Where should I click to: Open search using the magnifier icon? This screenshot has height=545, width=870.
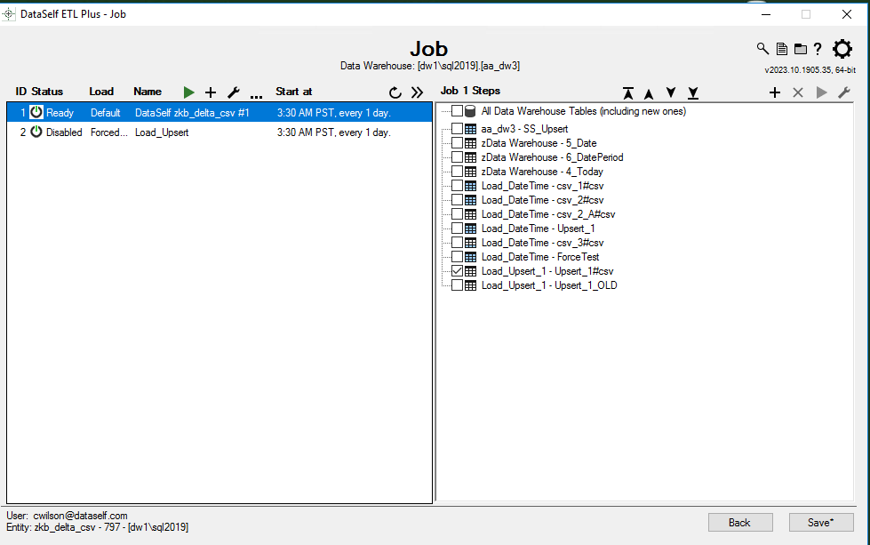[762, 49]
